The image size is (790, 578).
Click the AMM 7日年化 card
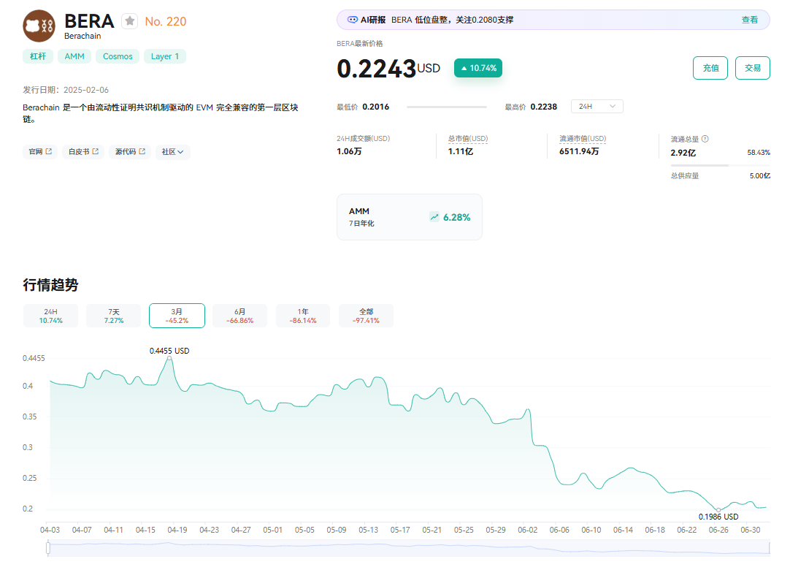click(409, 217)
